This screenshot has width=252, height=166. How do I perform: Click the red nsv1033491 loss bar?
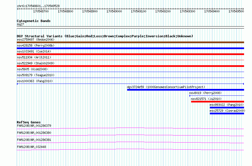130,54
